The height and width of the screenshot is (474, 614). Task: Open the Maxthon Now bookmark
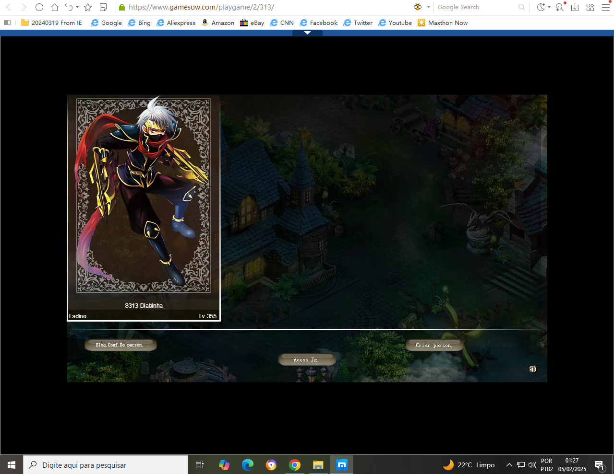coord(443,23)
